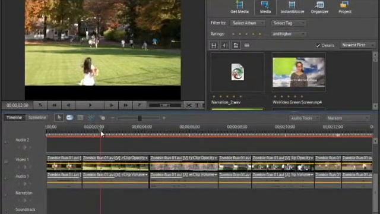The image size is (380, 214).
Task: Rewind the monitor playback
Action: (54, 105)
